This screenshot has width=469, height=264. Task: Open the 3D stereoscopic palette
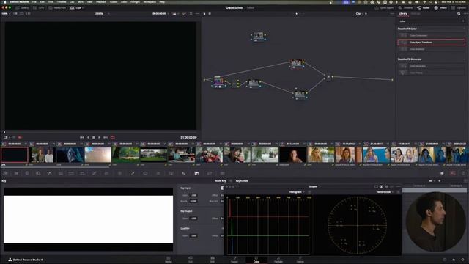pos(222,173)
